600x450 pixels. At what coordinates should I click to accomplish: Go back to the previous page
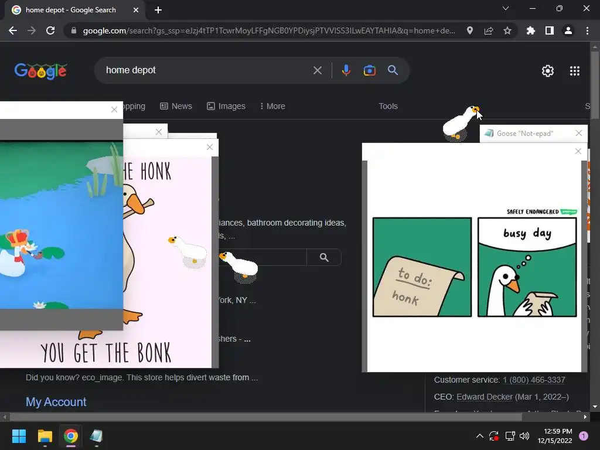13,30
